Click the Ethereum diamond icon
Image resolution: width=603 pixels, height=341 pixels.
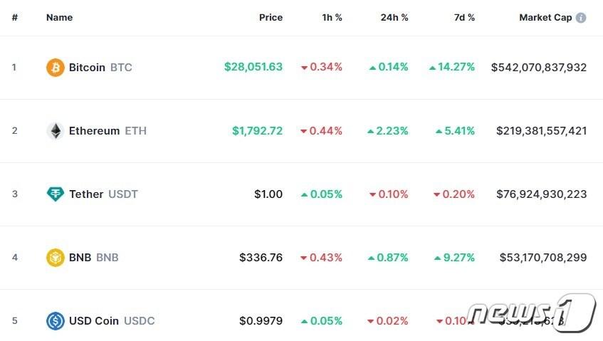click(x=55, y=131)
